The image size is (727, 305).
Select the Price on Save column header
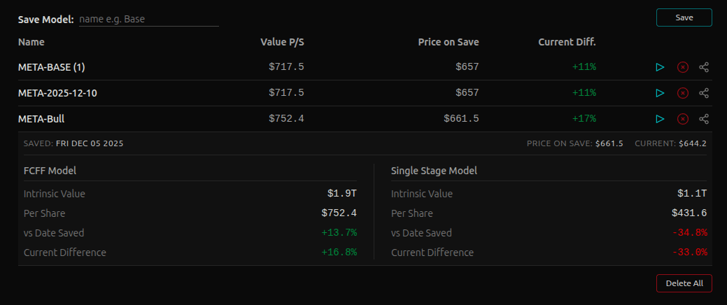(x=449, y=42)
